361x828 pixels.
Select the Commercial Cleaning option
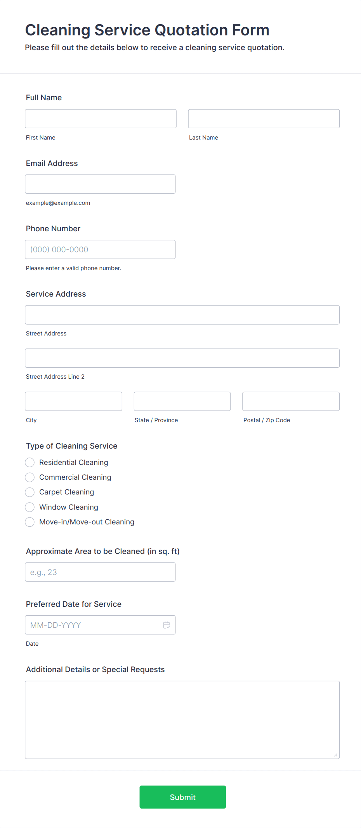tap(30, 477)
